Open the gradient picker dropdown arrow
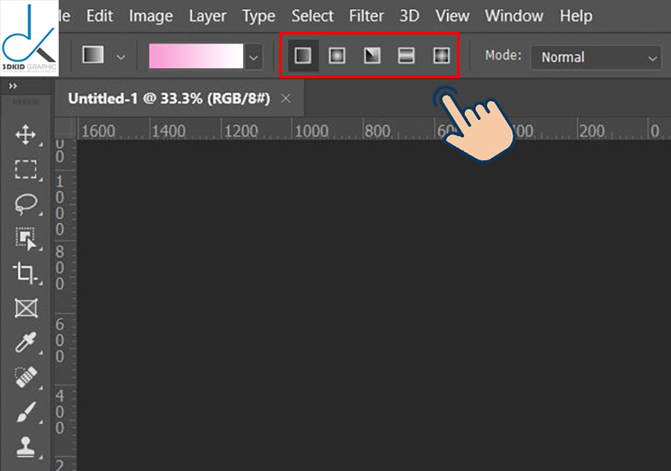Screen dimensions: 671x471 click(x=254, y=56)
